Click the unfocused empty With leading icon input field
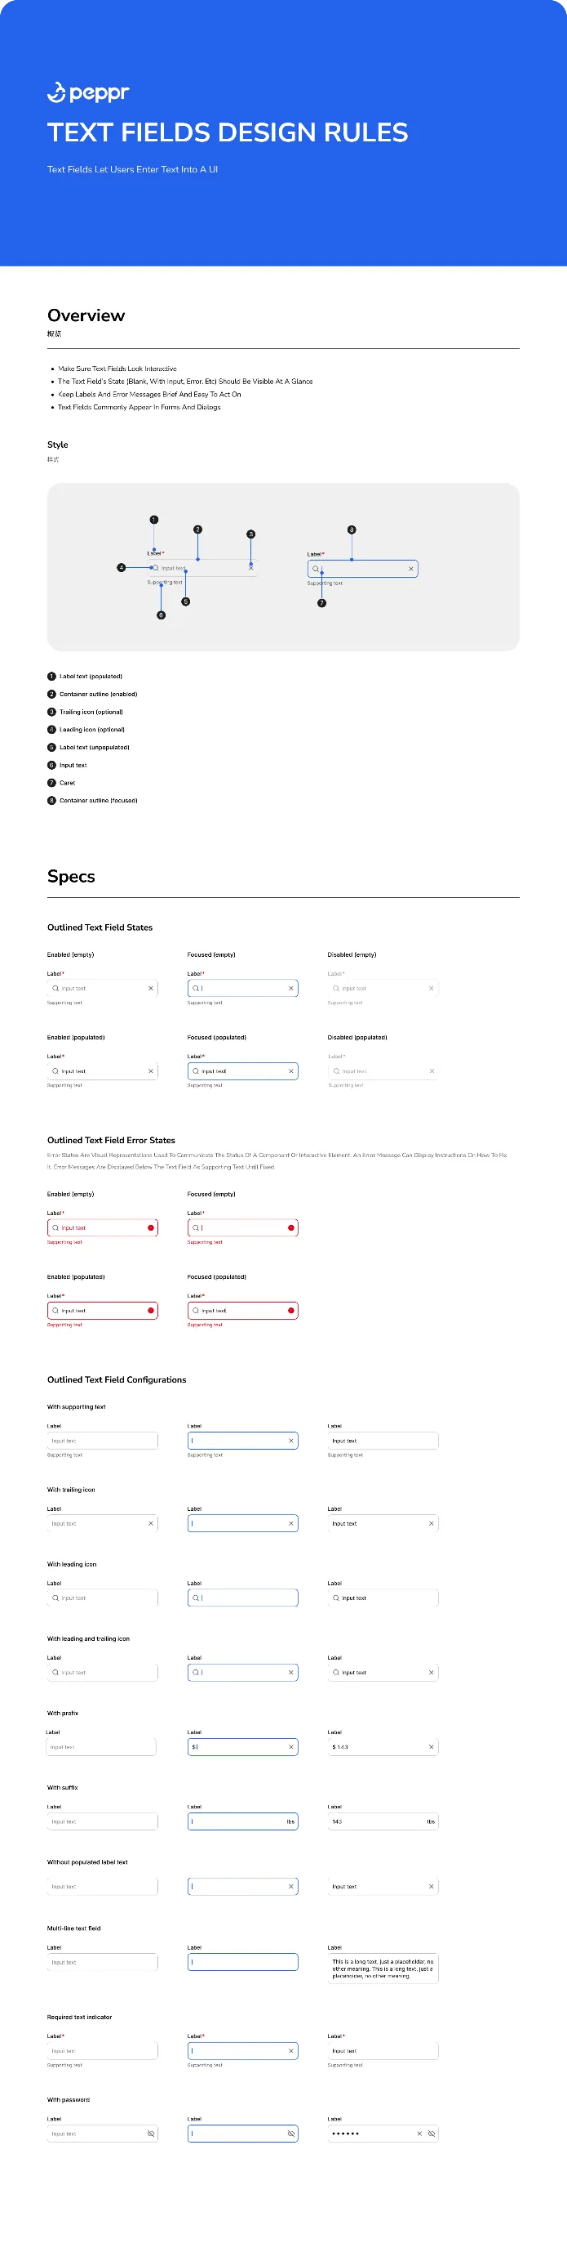The image size is (567, 2248). (102, 1598)
